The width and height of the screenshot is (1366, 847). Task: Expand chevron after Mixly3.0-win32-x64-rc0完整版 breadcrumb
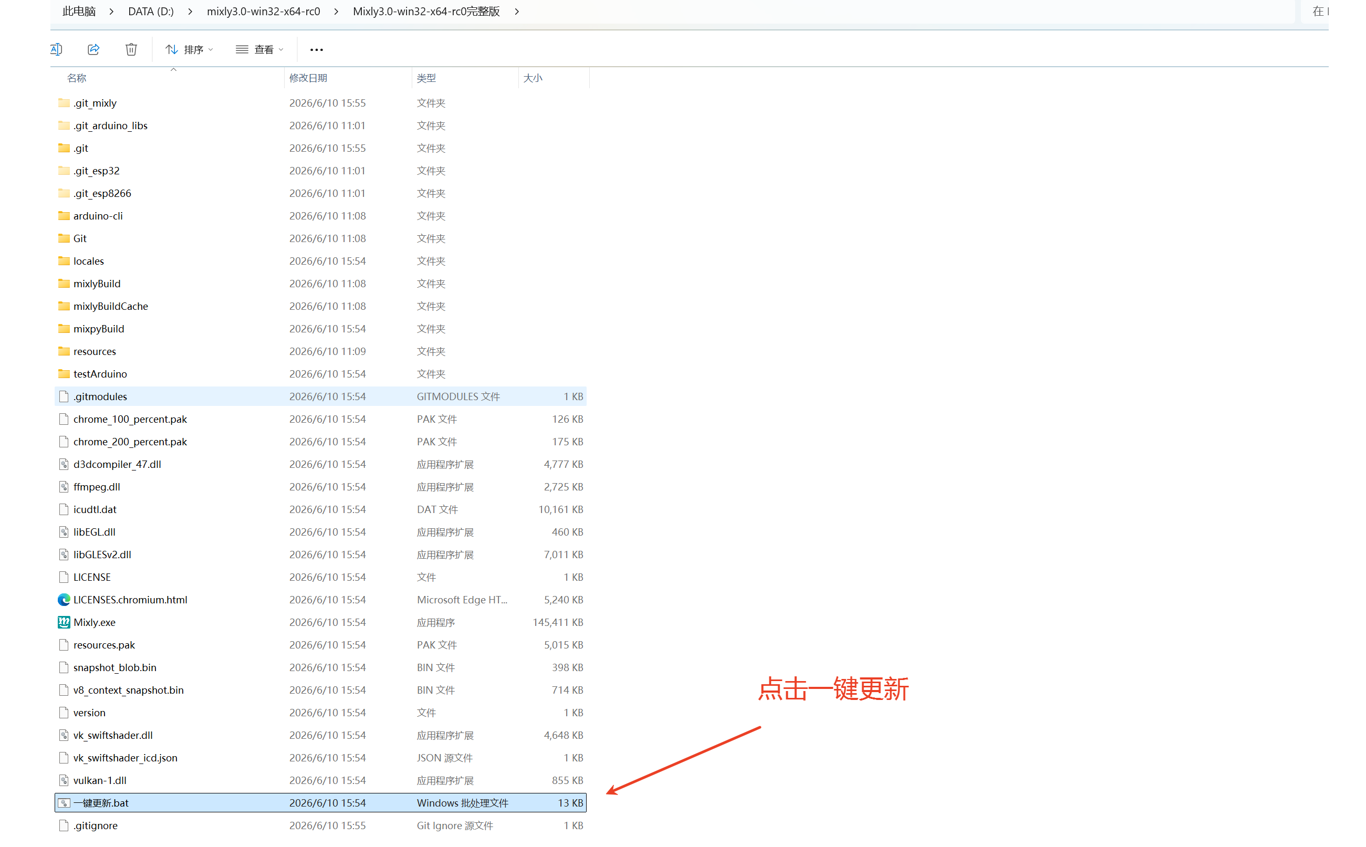tap(517, 11)
